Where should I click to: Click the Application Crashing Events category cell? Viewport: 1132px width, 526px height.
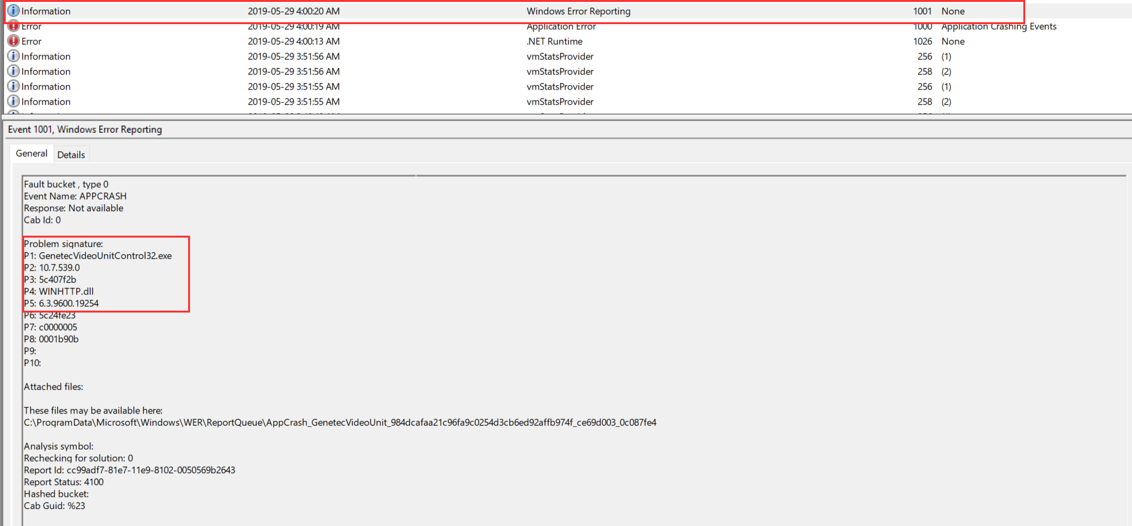tap(999, 27)
